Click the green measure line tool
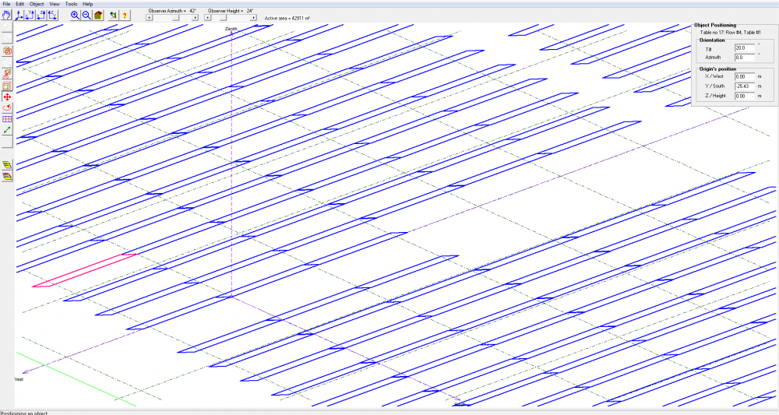779x415 pixels. [x=7, y=130]
